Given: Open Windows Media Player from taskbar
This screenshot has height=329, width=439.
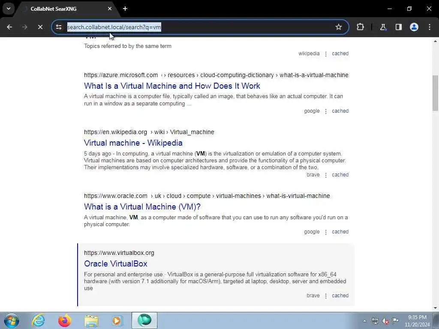Looking at the screenshot, I should [x=117, y=320].
